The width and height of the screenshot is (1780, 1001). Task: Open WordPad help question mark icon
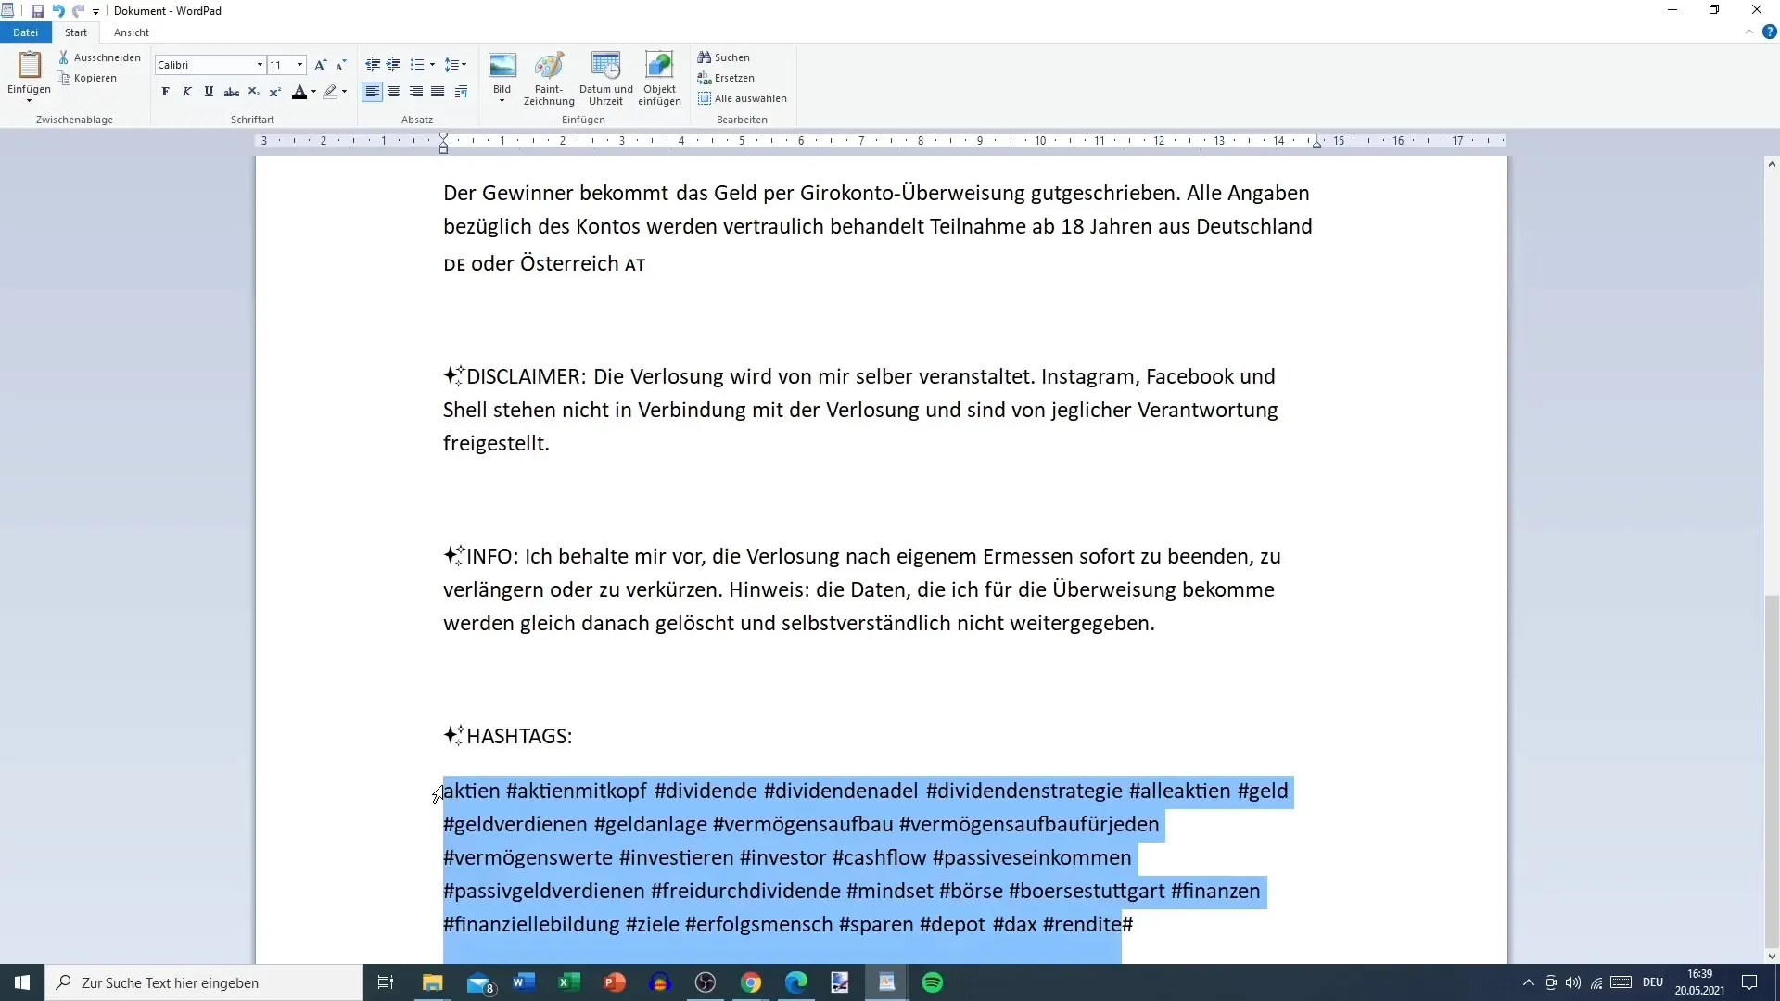pos(1769,32)
